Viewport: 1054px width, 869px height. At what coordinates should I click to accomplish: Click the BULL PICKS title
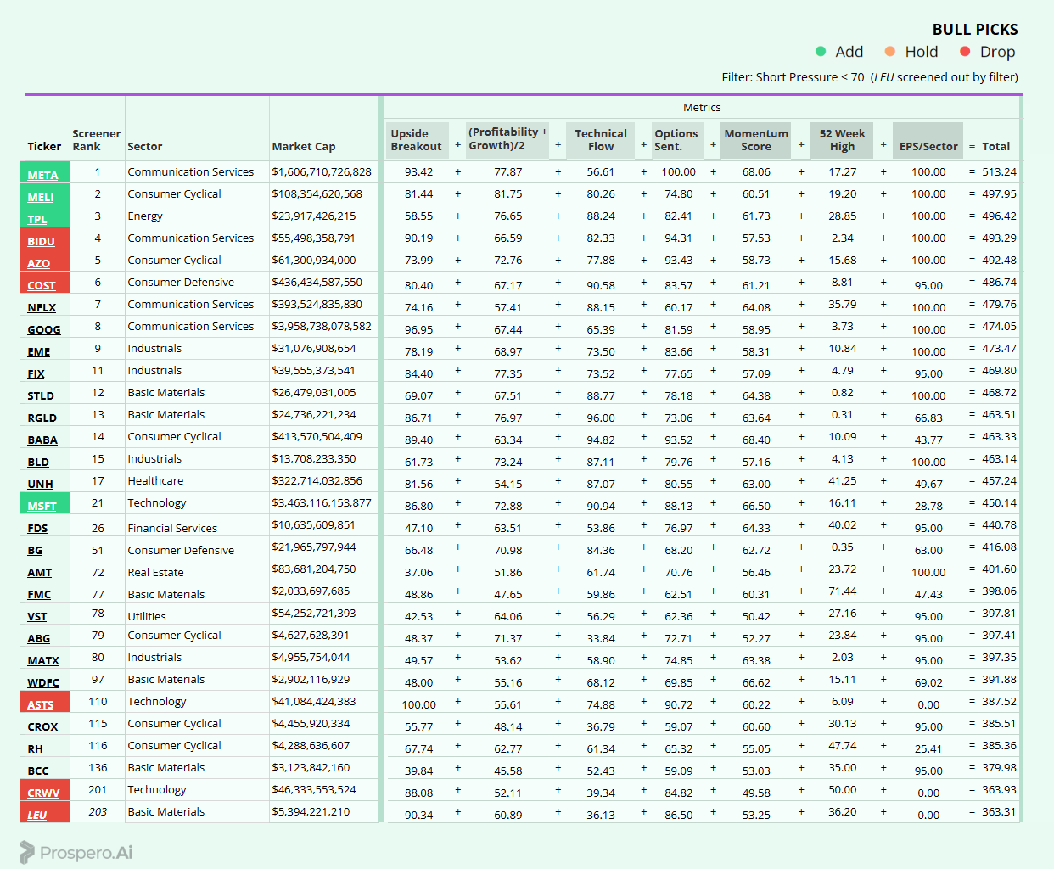click(975, 29)
